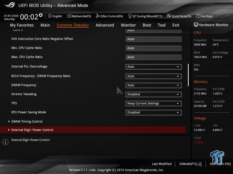Open BCLK:DRAM Frequency Ratio dropdown
This screenshot has height=174, width=233.
coord(153,76)
